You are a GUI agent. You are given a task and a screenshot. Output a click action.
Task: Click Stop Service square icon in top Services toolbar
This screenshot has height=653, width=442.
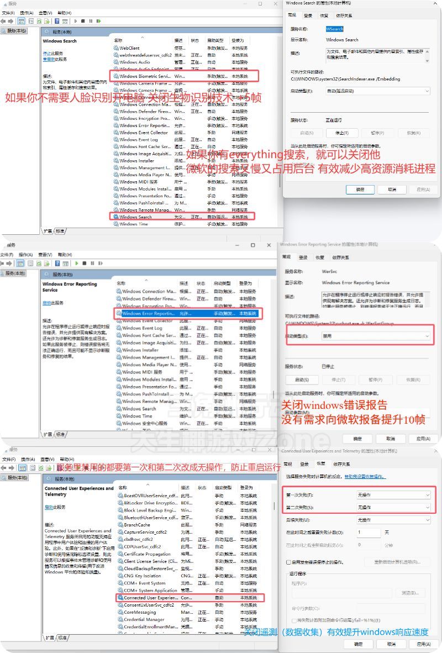[x=83, y=21]
